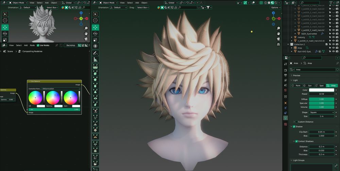The width and height of the screenshot is (340, 171).
Task: Open outliner filter funnel menu
Action: (x=331, y=3)
